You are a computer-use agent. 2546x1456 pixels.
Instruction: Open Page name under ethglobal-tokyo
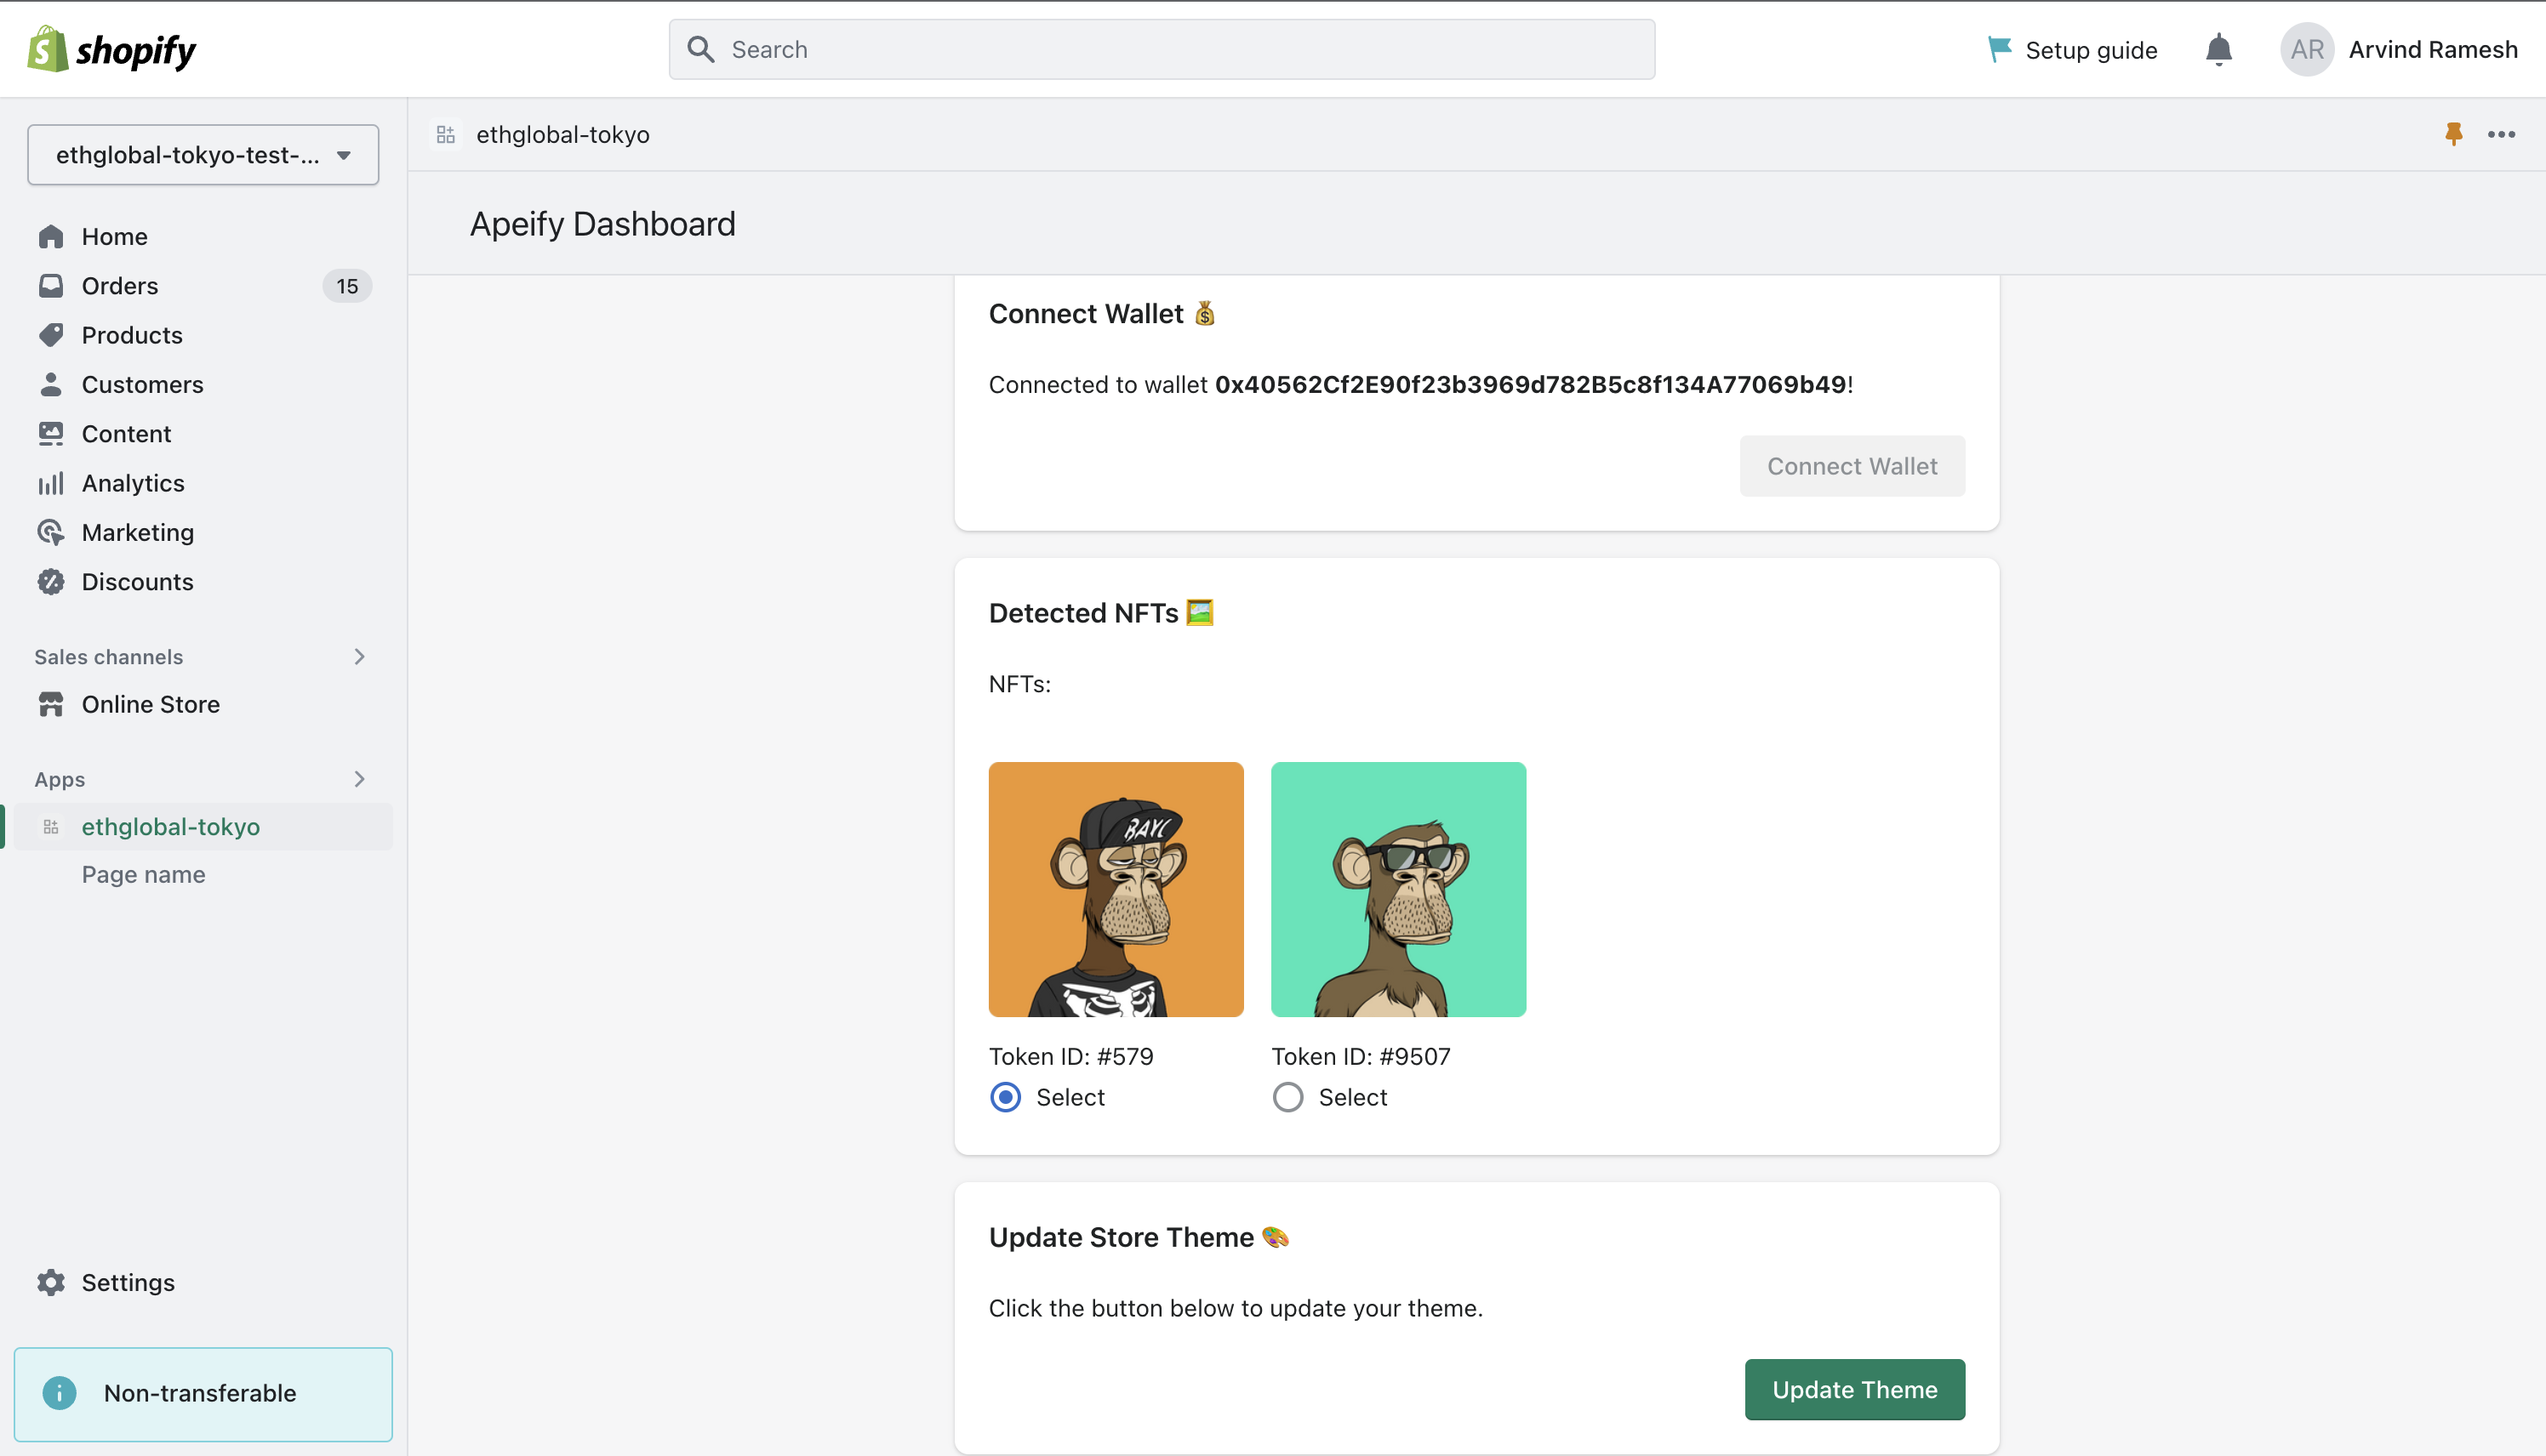143,874
